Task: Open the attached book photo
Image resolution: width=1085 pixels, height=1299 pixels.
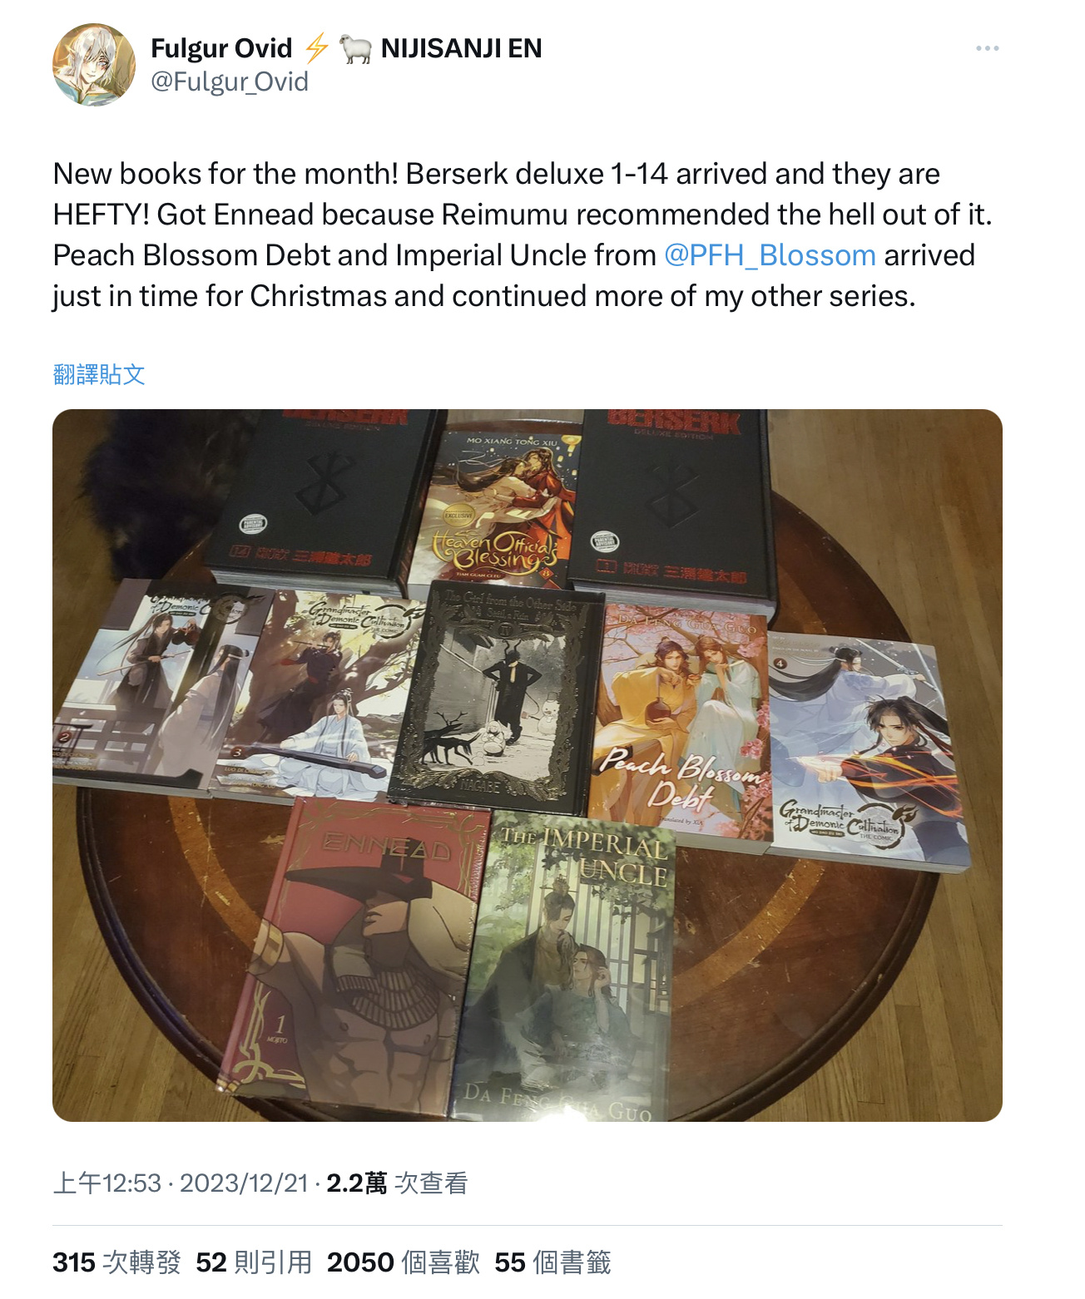Action: [528, 765]
